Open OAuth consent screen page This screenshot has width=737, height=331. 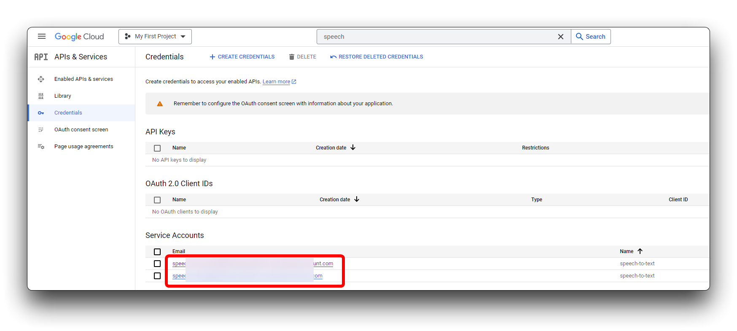coord(81,130)
